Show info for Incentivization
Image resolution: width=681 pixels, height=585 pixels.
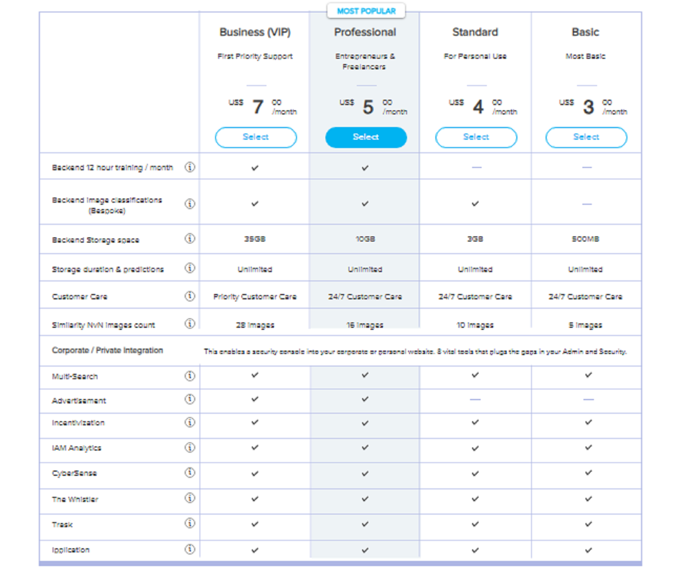[190, 423]
